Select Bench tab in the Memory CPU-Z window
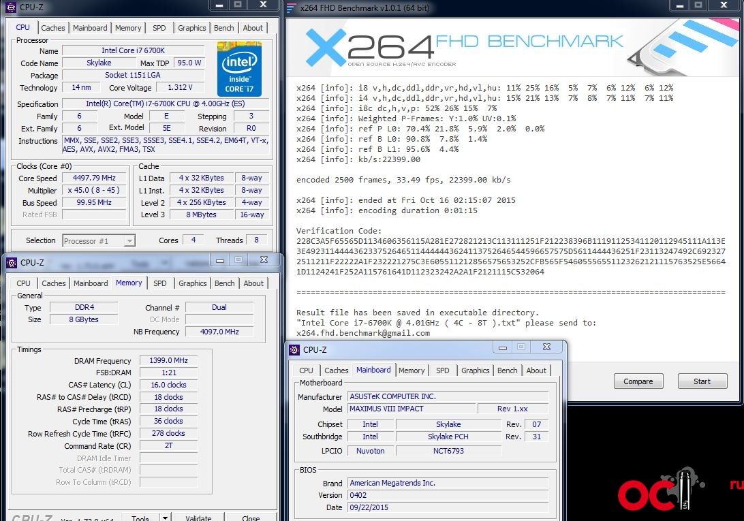This screenshot has height=521, width=744. click(x=224, y=283)
